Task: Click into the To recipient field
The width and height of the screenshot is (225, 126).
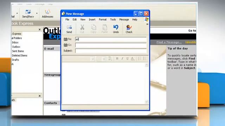Action: click(111, 39)
